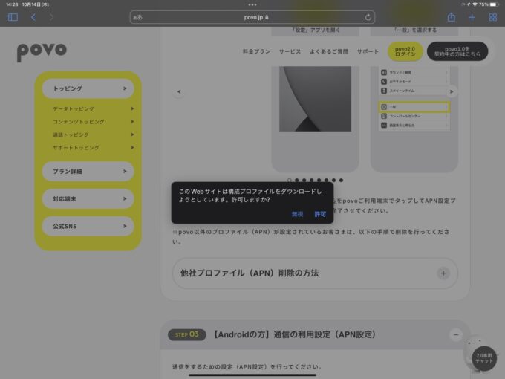Reload the povo.jp page
The width and height of the screenshot is (505, 379).
coord(368,17)
